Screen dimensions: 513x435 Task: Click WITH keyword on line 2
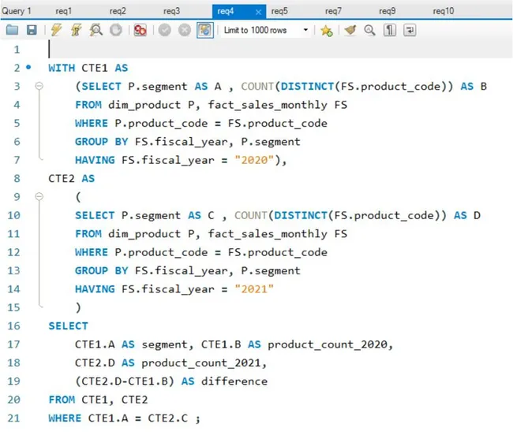(x=62, y=68)
